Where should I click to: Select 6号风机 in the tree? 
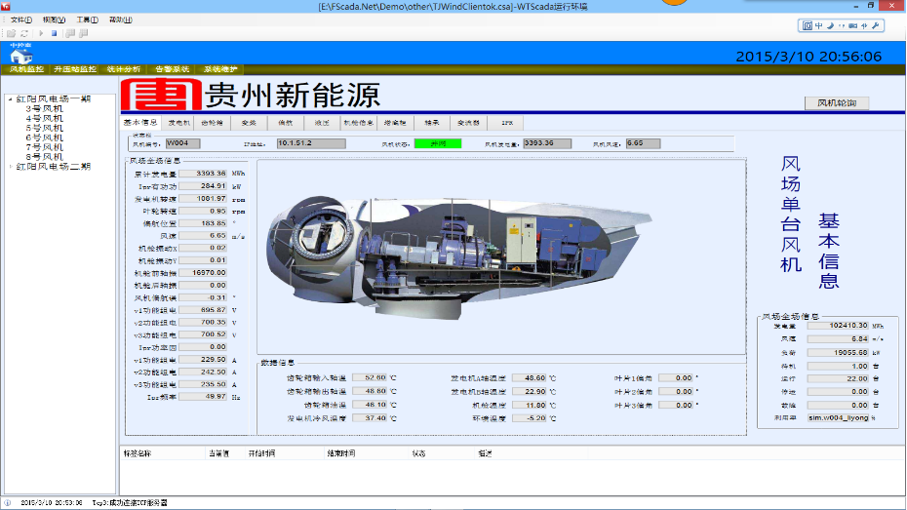pyautogui.click(x=44, y=137)
